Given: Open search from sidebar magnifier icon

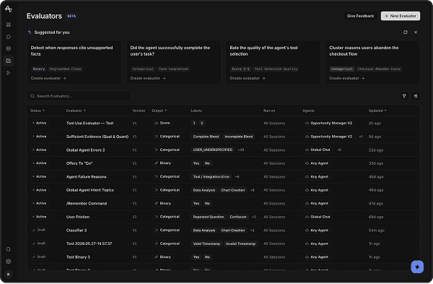Looking at the screenshot, I should click(x=9, y=249).
